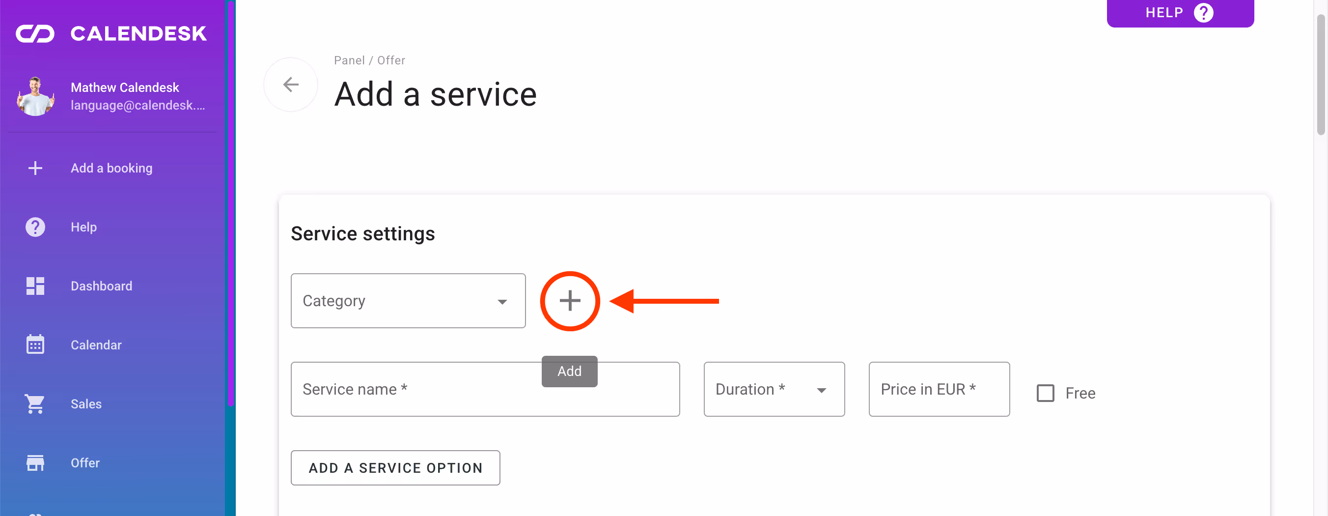Click the Price in EUR field
Image resolution: width=1328 pixels, height=516 pixels.
[939, 389]
